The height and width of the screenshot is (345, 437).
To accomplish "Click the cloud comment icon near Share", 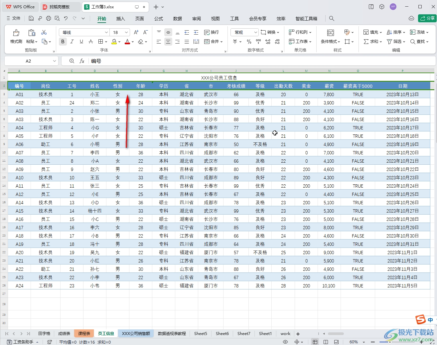I will pyautogui.click(x=411, y=18).
